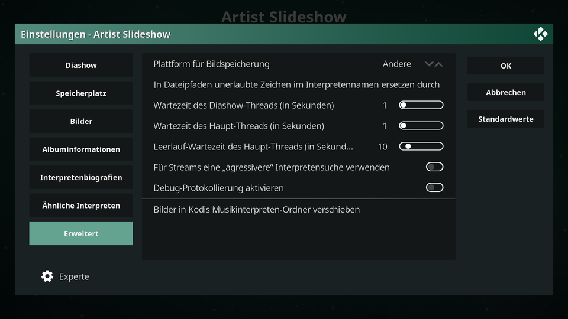568x319 pixels.
Task: Reset settings using Standardwerte button
Action: point(506,119)
